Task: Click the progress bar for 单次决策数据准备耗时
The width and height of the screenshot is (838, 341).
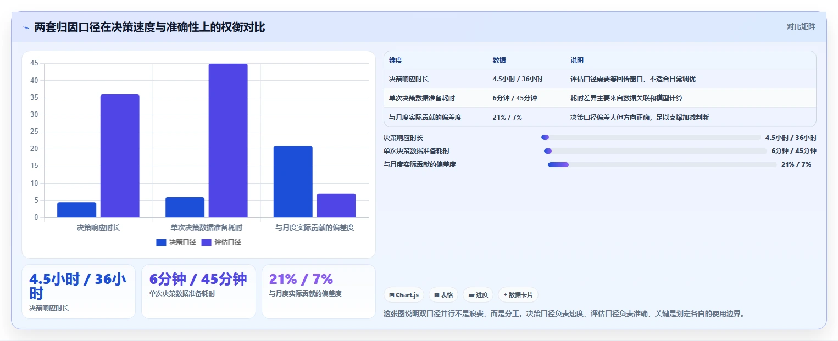Action: (656, 151)
